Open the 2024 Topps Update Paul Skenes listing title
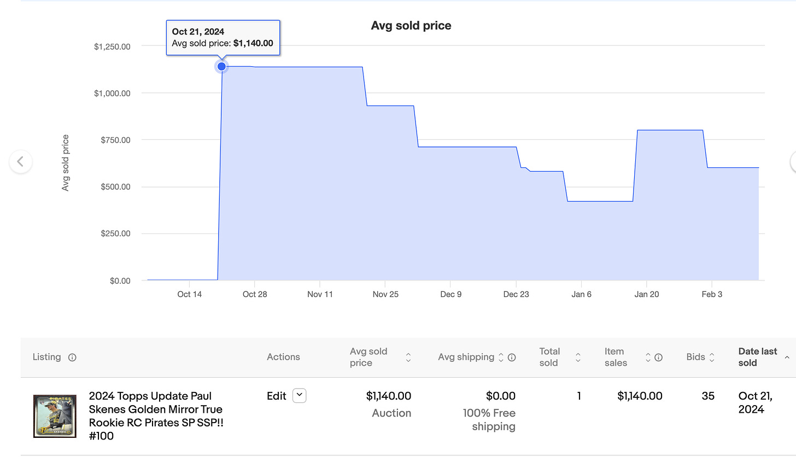Viewport: 796px width, 457px height. 156,416
